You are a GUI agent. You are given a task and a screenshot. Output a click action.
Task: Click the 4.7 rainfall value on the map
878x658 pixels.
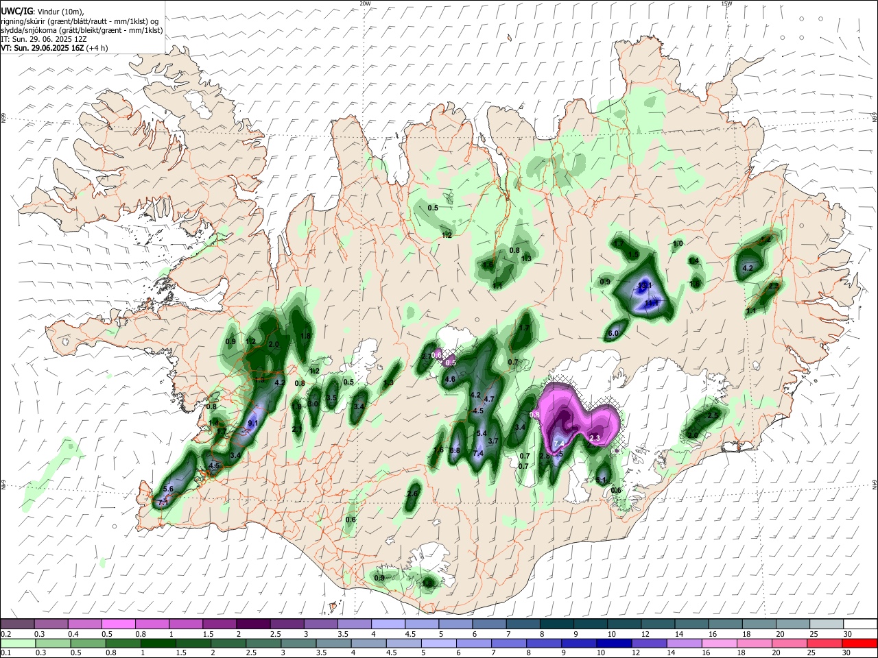489,399
